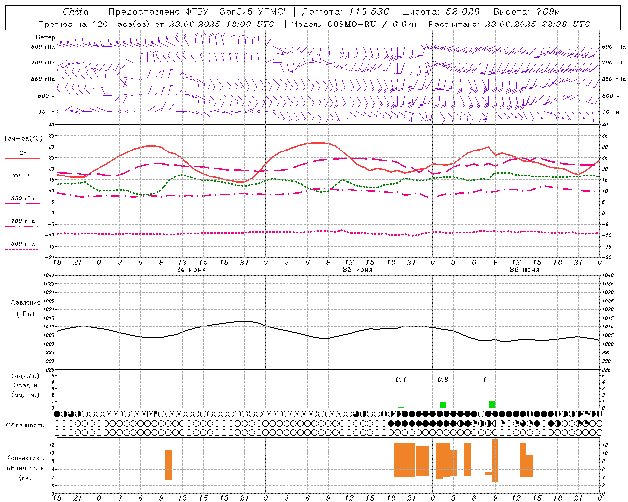This screenshot has width=628, height=502.
Task: Click the station name Chita in header
Action: [x=76, y=12]
